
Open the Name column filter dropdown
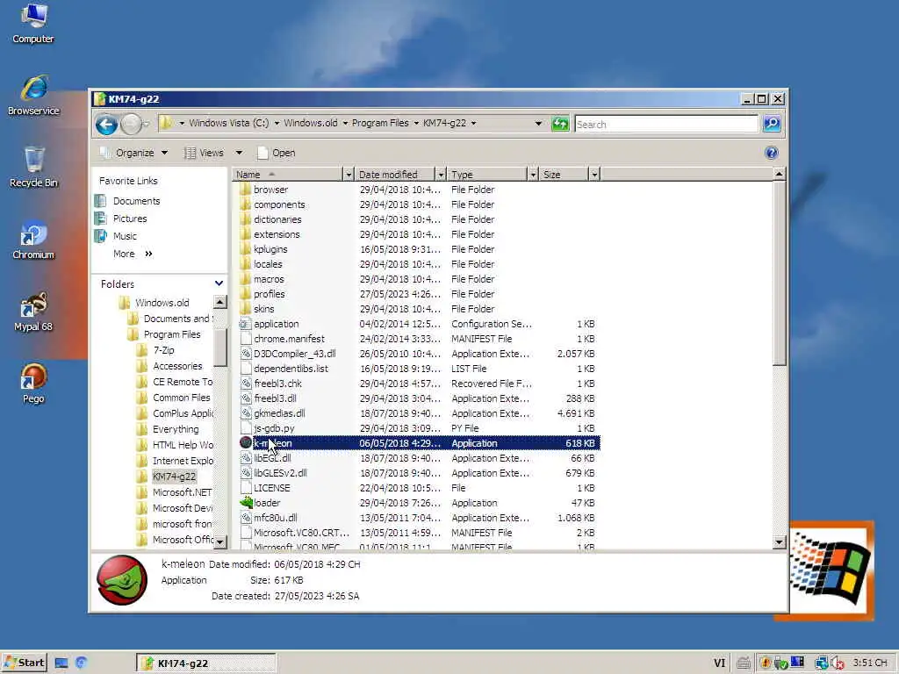pyautogui.click(x=348, y=175)
